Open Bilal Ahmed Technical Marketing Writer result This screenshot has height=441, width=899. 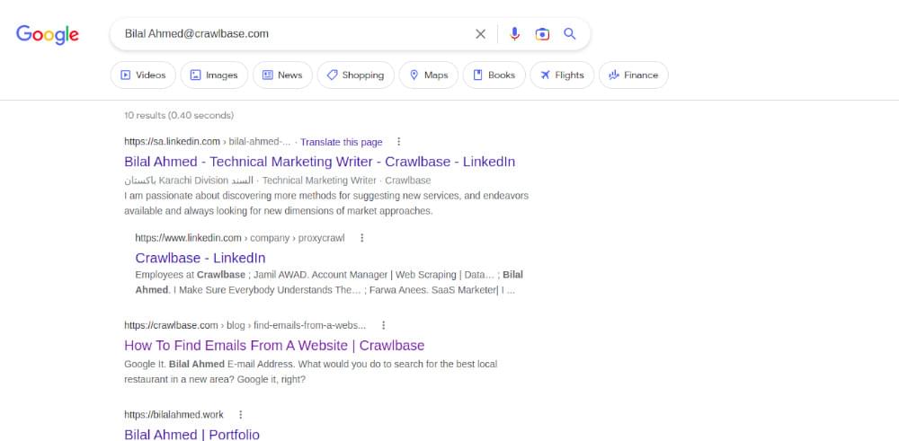[x=319, y=162]
